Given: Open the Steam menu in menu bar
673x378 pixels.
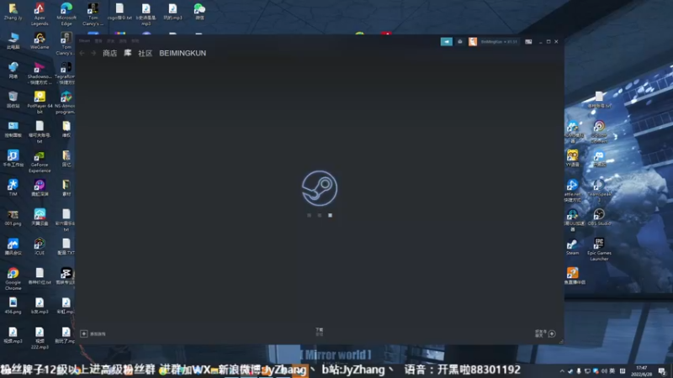Looking at the screenshot, I should pyautogui.click(x=85, y=40).
